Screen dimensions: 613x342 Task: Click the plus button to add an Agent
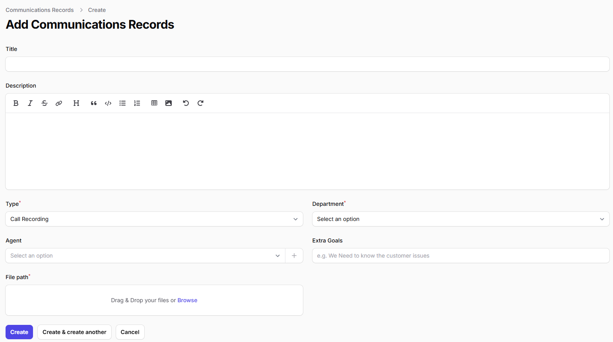(294, 256)
